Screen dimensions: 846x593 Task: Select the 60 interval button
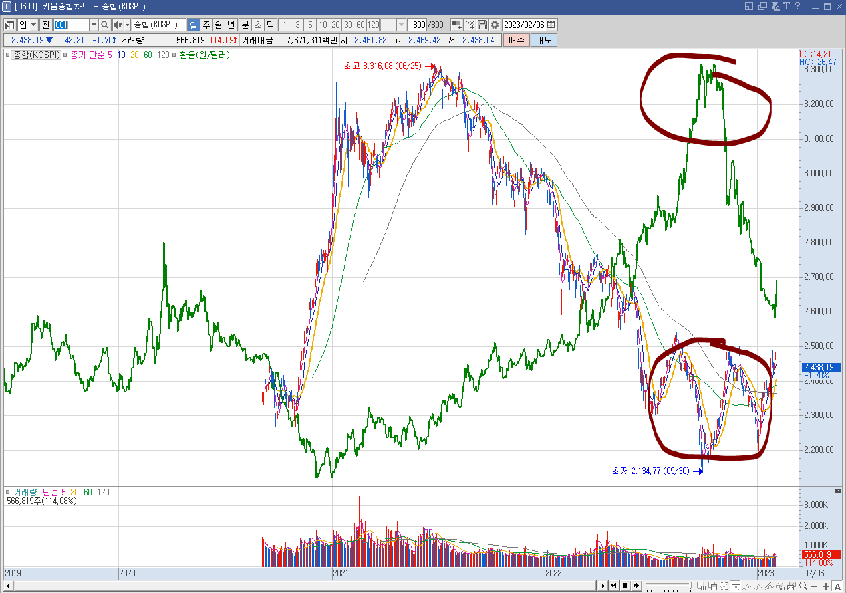coord(360,25)
